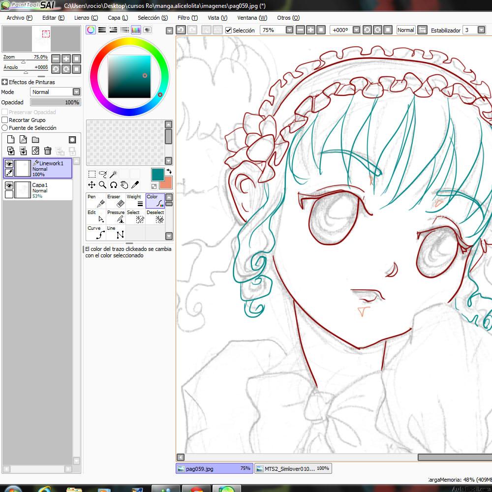Open the +000° rotation dropdown
Viewport: 492px width, 492px height.
pos(356,30)
